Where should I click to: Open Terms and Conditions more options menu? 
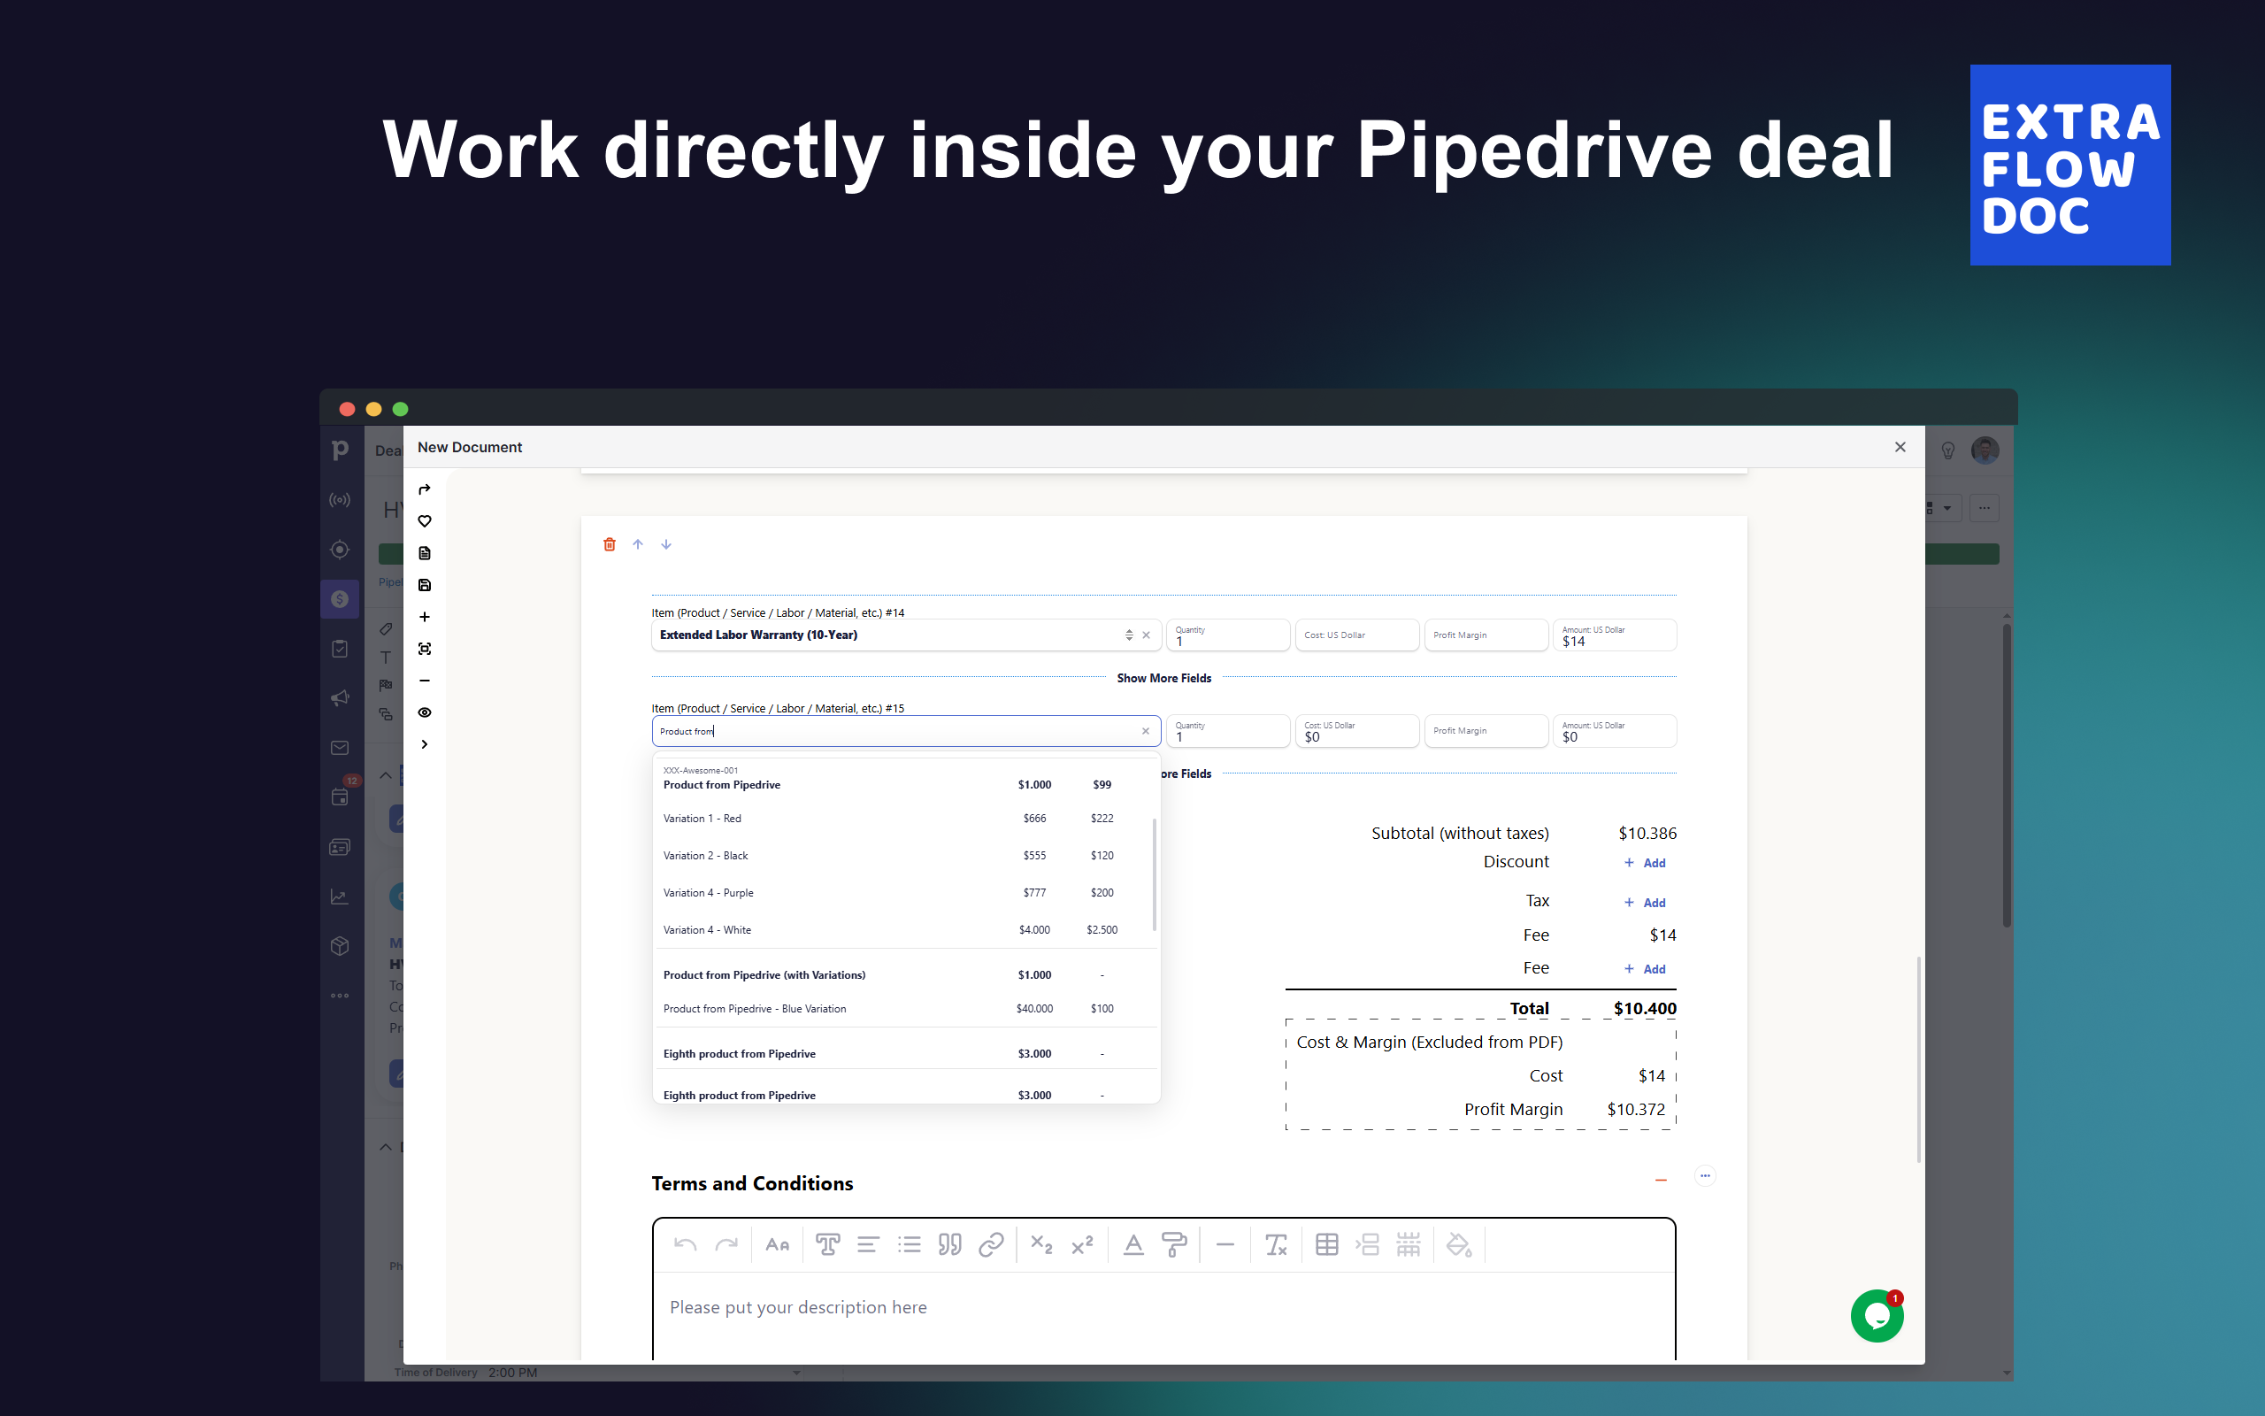tap(1704, 1176)
